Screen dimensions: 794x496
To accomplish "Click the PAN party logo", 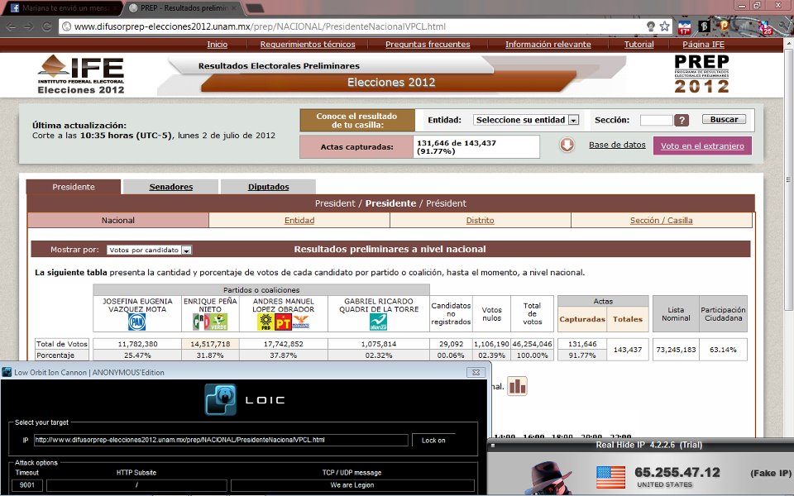I will (137, 322).
